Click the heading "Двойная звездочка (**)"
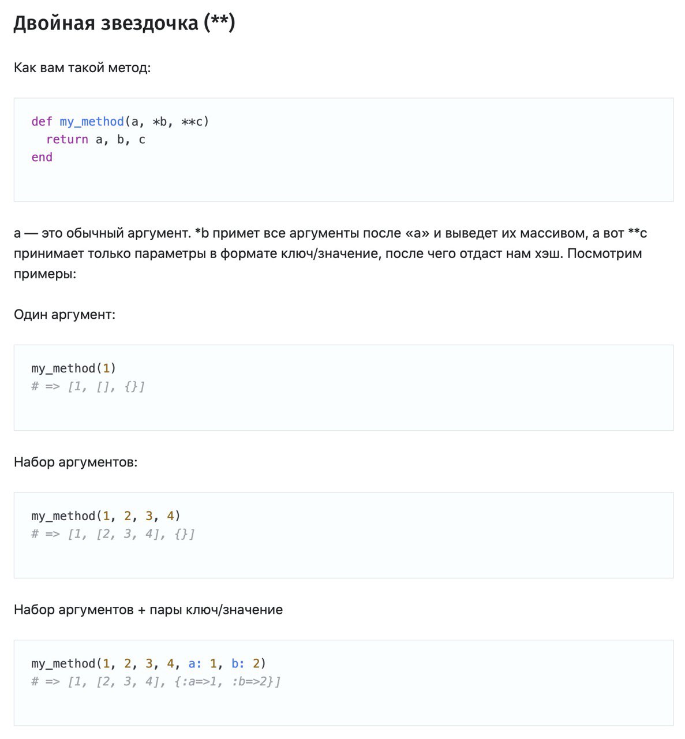The image size is (685, 739). point(124,23)
